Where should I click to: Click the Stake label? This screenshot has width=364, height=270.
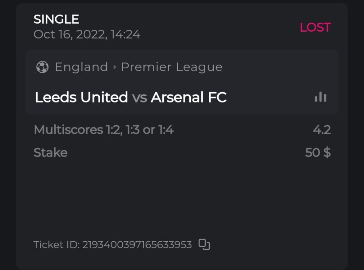click(x=50, y=153)
